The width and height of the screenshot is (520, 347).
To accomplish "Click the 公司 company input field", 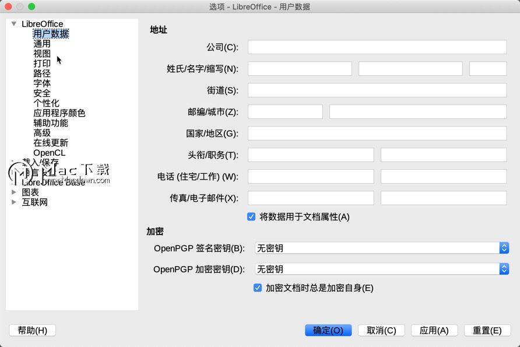I will (377, 47).
